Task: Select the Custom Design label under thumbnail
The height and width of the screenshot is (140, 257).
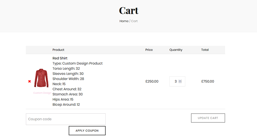Action: point(42,93)
